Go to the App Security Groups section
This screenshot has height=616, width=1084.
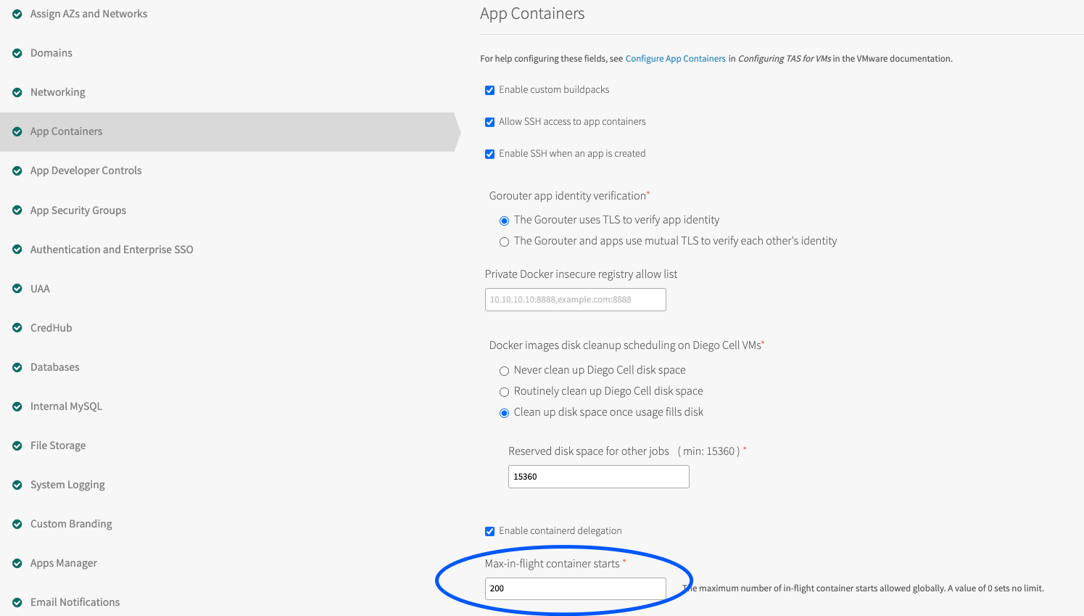tap(78, 210)
